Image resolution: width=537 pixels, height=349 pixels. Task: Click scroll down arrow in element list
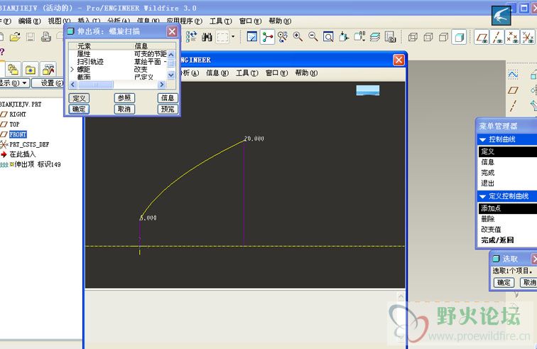click(x=171, y=75)
